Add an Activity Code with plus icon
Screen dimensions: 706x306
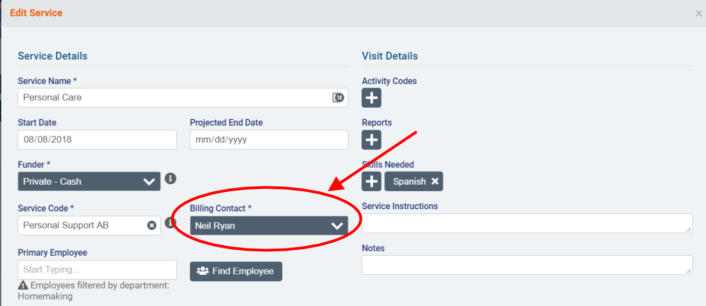tap(371, 98)
